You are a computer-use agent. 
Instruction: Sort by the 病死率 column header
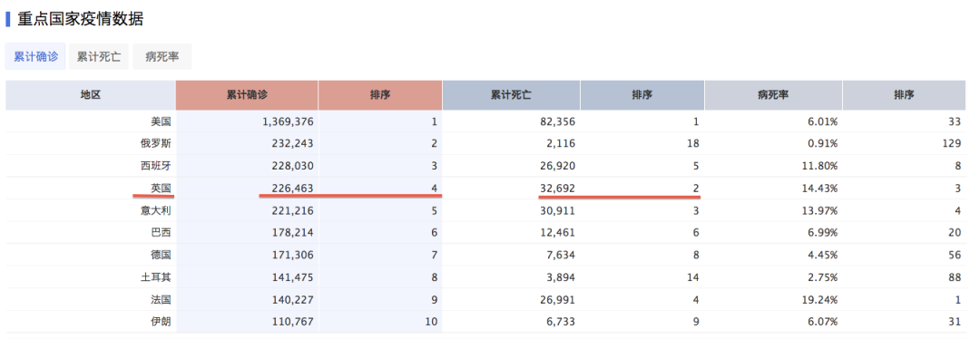point(773,95)
